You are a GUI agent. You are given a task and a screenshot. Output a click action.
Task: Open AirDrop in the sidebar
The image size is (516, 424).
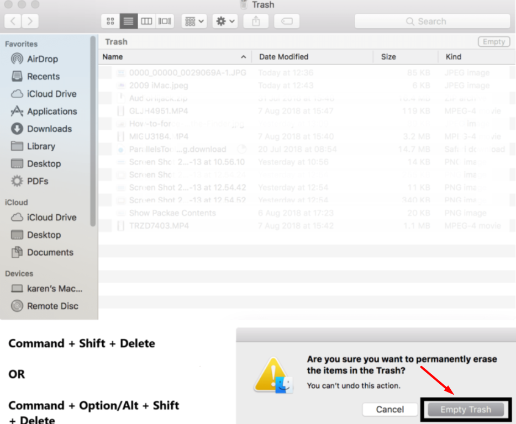click(42, 59)
